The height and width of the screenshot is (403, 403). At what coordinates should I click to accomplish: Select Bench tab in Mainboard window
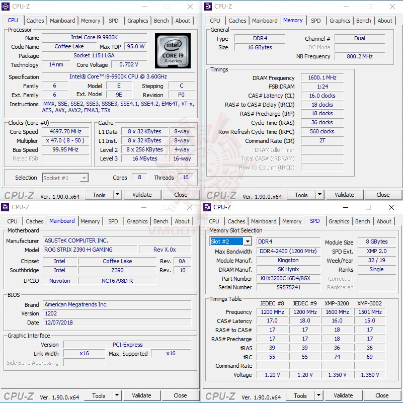pyautogui.click(x=161, y=221)
